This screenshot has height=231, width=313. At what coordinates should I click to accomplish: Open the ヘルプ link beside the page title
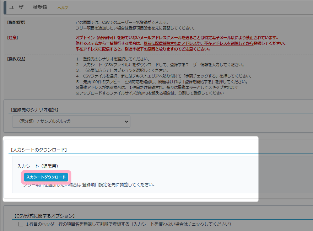[x=63, y=8]
